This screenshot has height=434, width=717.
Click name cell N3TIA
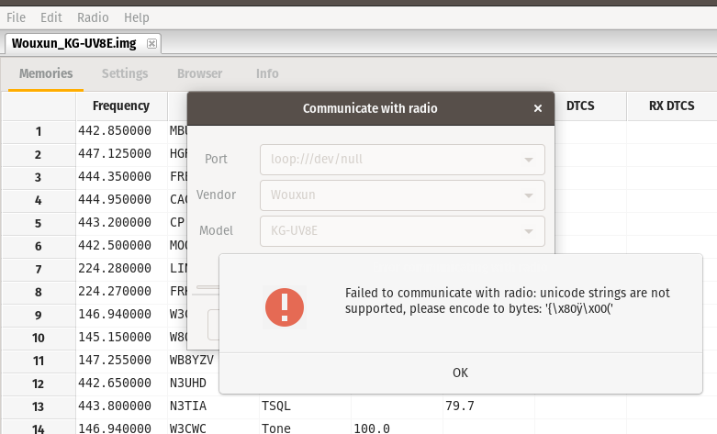pyautogui.click(x=213, y=406)
